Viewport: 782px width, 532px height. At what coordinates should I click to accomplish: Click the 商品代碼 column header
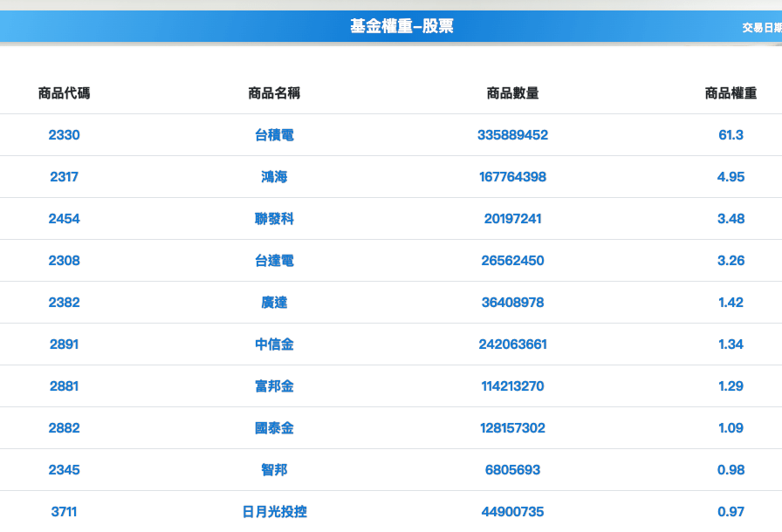(65, 93)
